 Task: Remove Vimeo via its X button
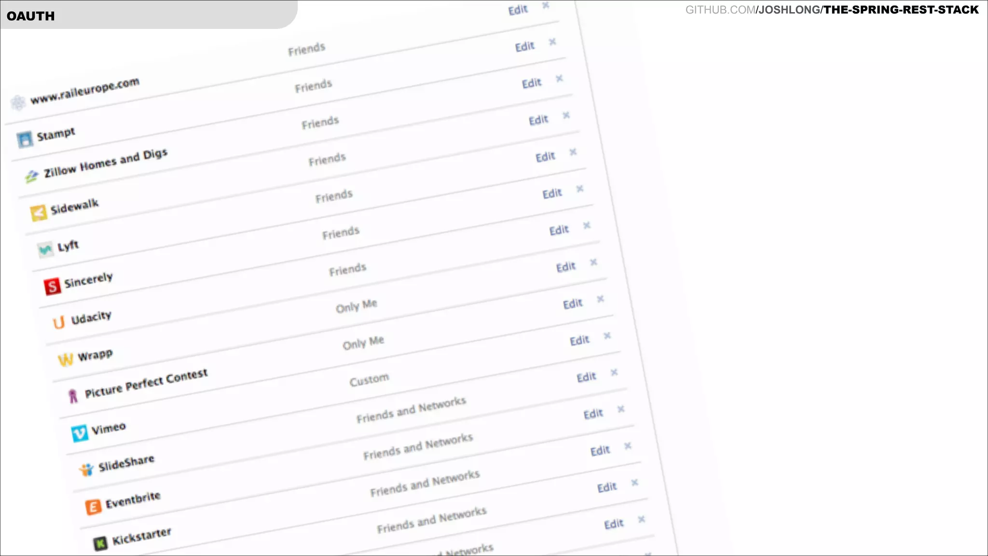[621, 409]
